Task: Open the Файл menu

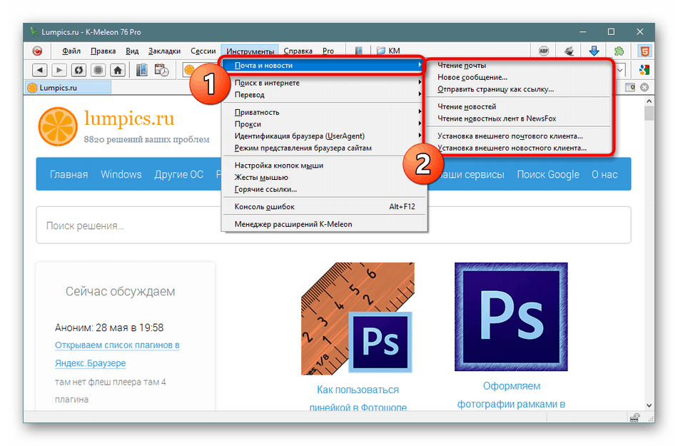Action: click(x=71, y=51)
